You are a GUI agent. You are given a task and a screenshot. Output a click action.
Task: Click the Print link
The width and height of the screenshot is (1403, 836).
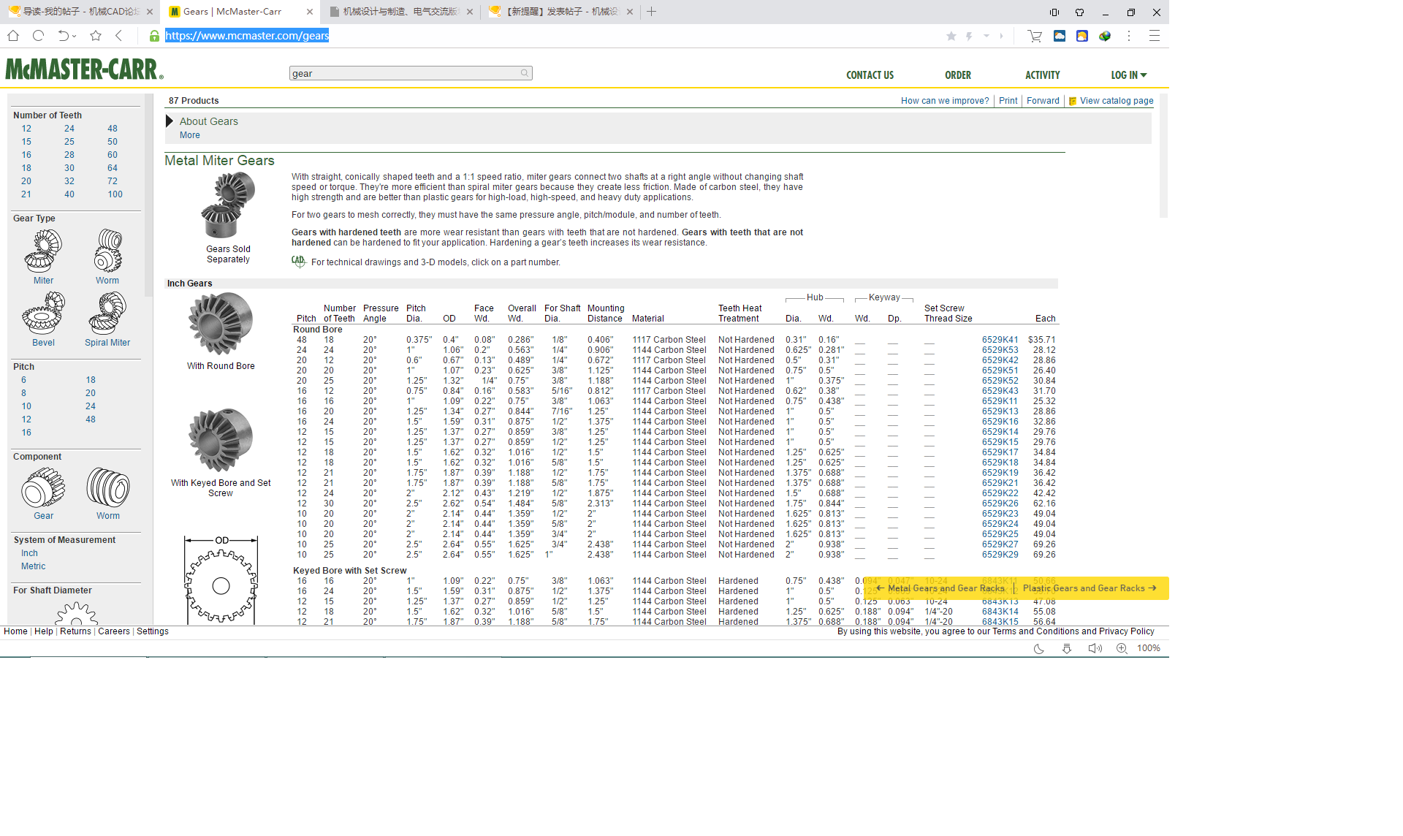(1008, 101)
